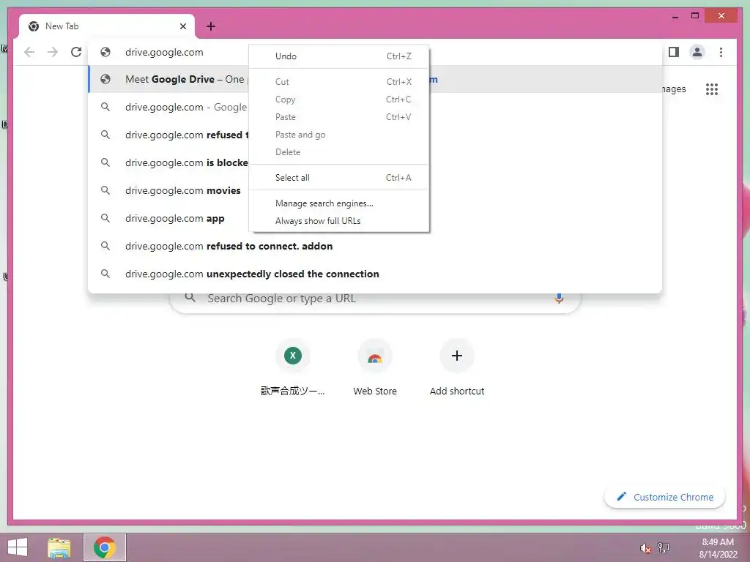Open Manage search engines... menu entry
Image resolution: width=750 pixels, height=562 pixels.
338,203
